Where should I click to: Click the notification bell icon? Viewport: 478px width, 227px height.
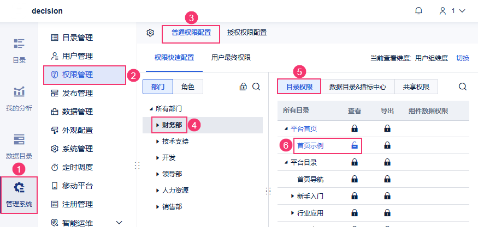coord(419,11)
